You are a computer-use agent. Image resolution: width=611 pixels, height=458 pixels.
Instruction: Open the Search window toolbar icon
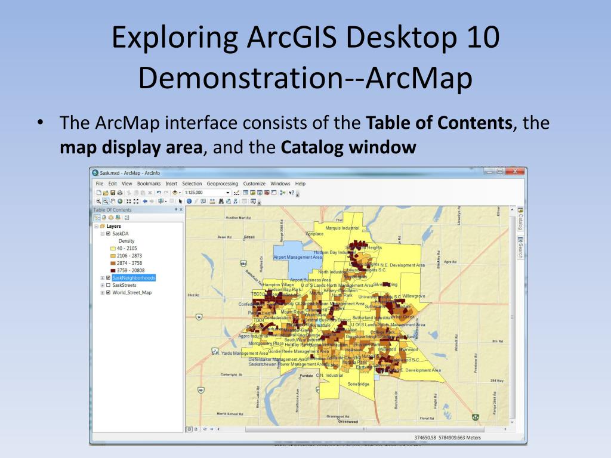pos(260,193)
